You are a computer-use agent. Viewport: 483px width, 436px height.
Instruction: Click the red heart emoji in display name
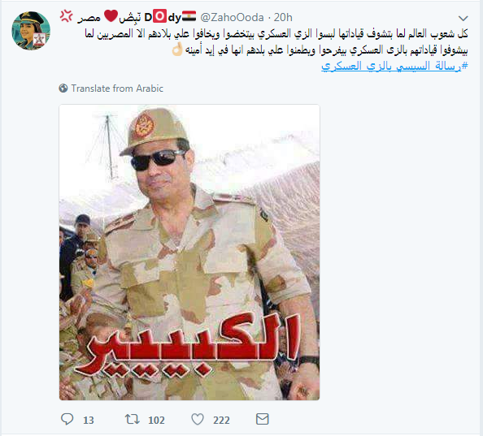point(111,16)
